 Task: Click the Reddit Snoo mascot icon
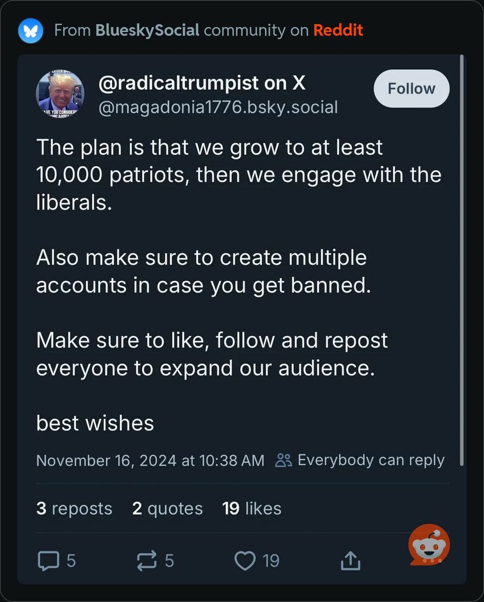click(429, 545)
